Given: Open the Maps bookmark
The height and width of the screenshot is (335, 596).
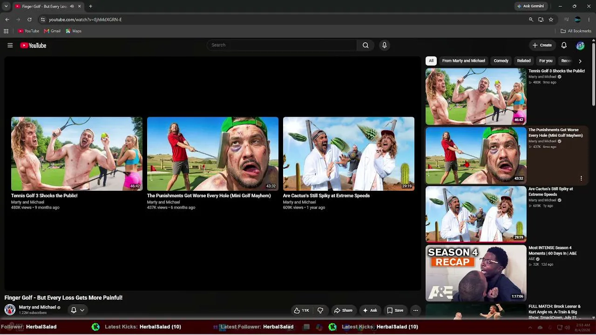Looking at the screenshot, I should 74,31.
